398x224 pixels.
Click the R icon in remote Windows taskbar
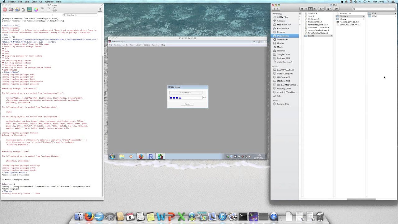coord(151,156)
